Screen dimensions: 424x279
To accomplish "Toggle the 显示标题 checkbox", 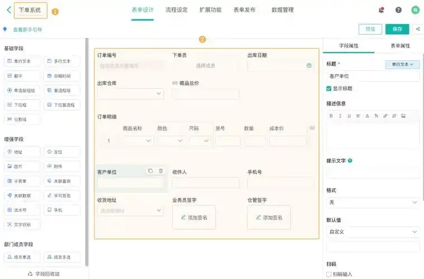I will (x=329, y=89).
